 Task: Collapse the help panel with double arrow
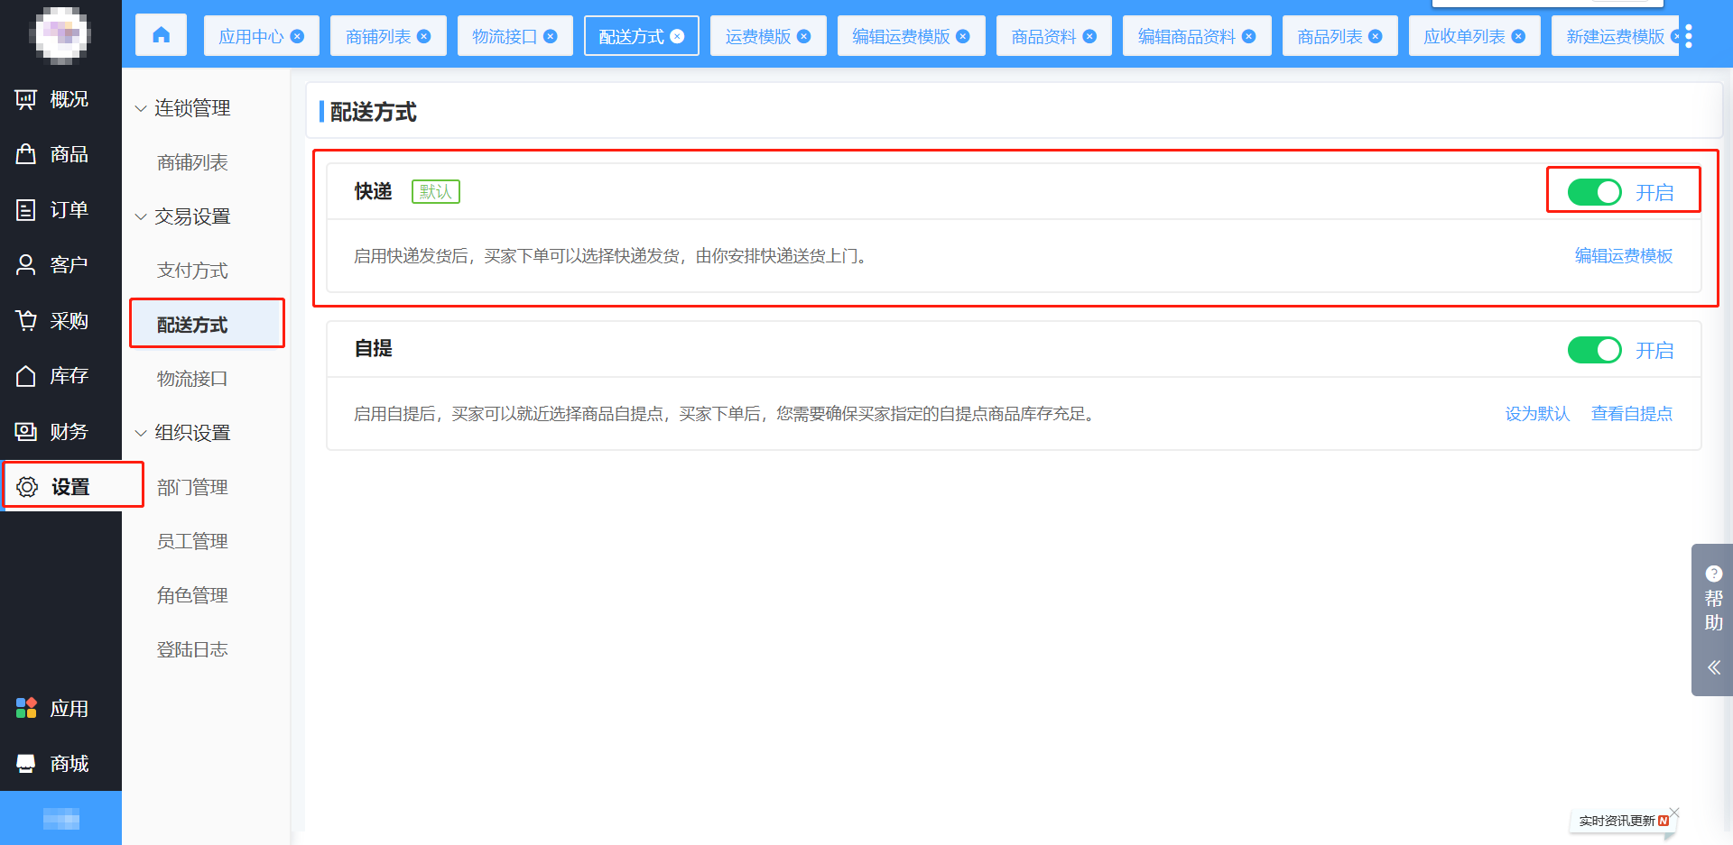[x=1713, y=667]
